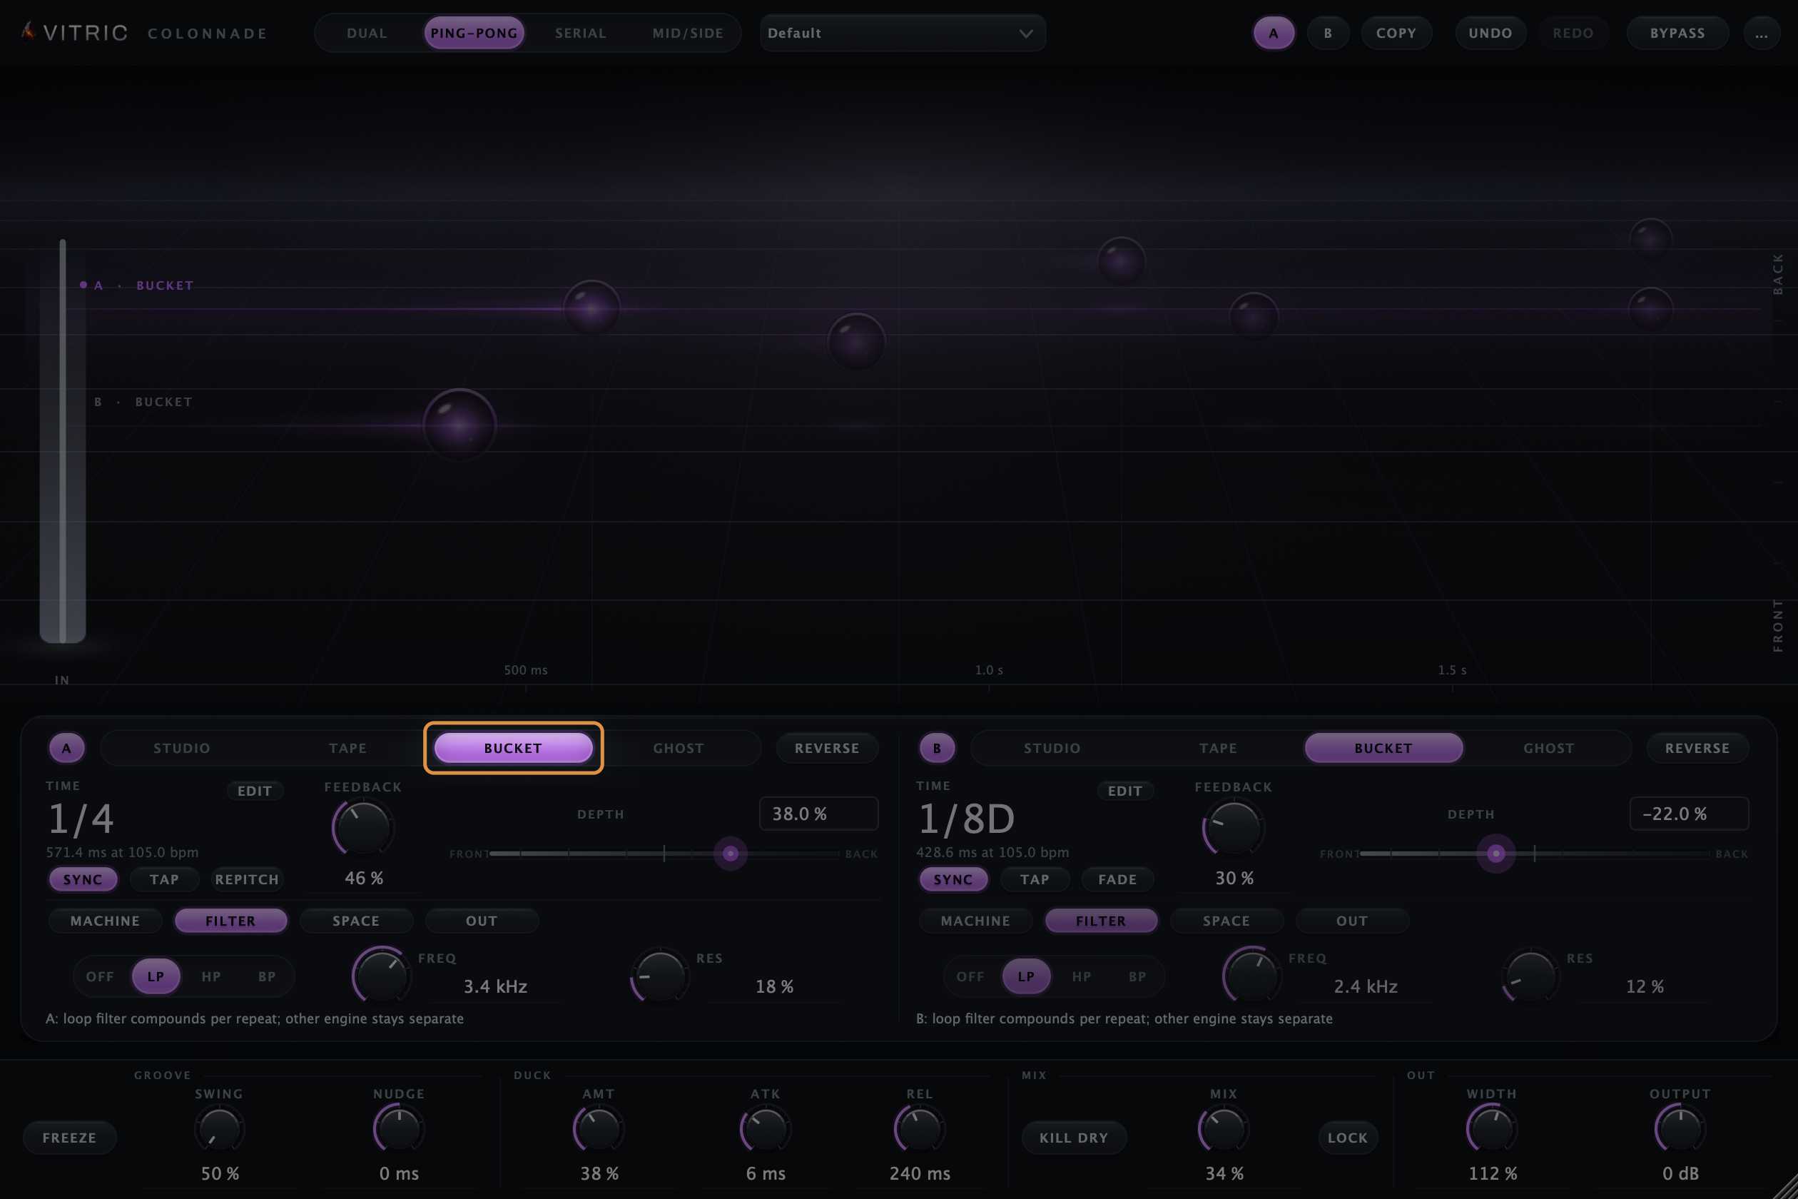This screenshot has height=1199, width=1798.
Task: Toggle engine B Sync
Action: click(x=953, y=879)
